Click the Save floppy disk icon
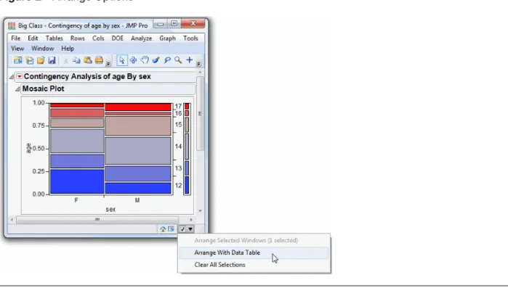 (x=52, y=60)
